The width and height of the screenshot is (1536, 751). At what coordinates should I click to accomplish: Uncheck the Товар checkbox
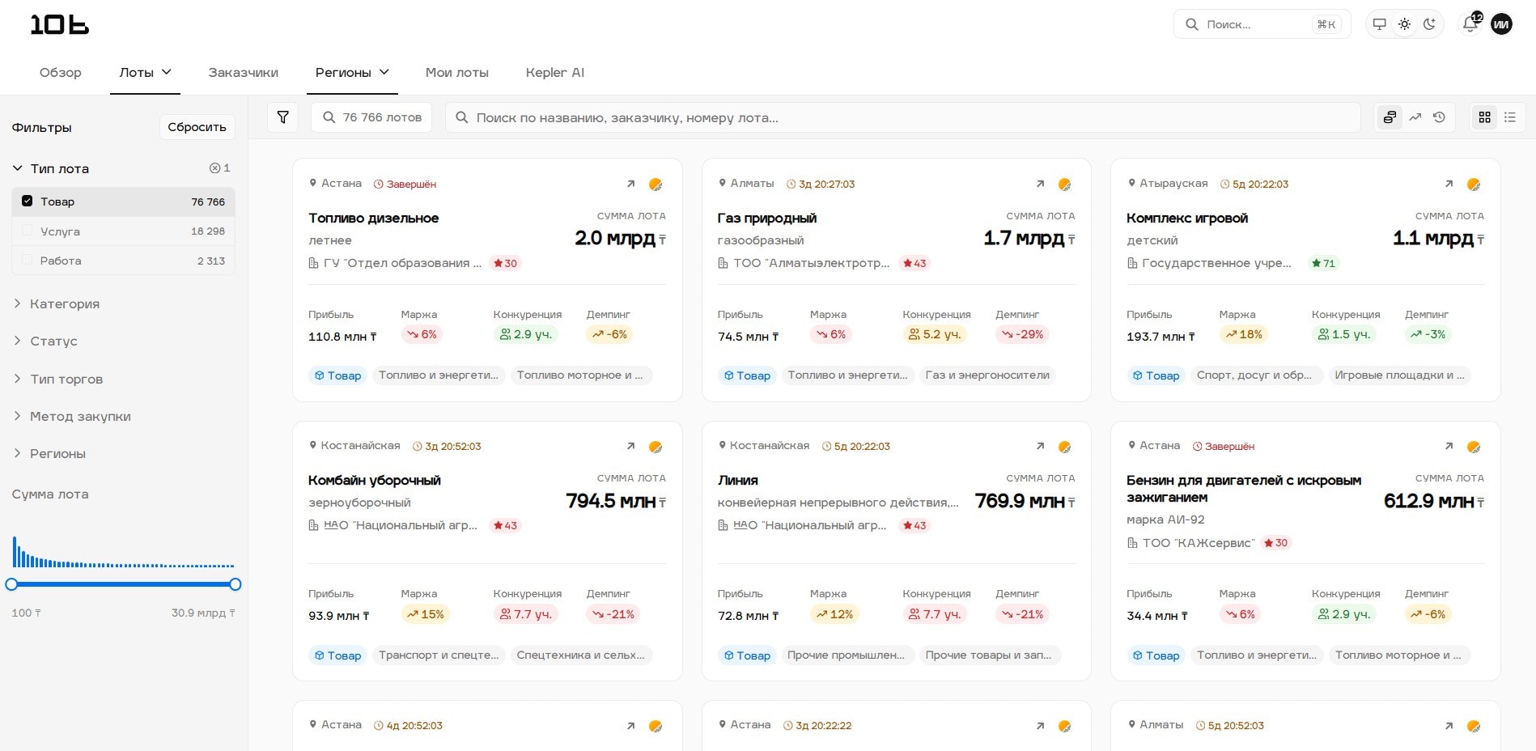click(x=27, y=201)
